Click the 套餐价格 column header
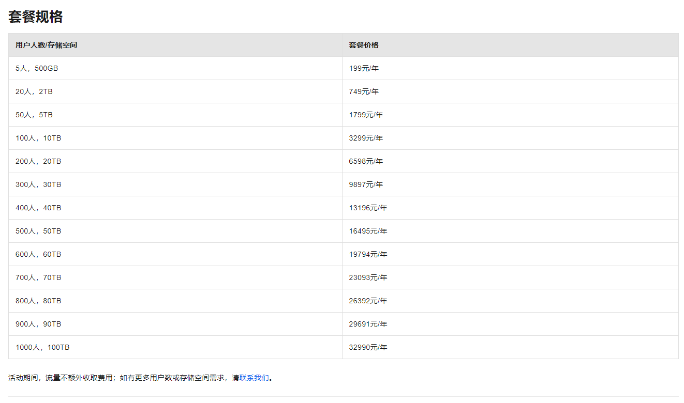 click(364, 45)
